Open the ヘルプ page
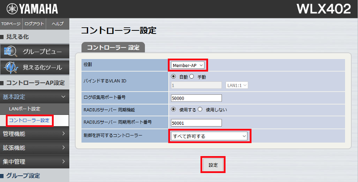Image resolution: width=358 pixels, height=182 pixels. 58,24
